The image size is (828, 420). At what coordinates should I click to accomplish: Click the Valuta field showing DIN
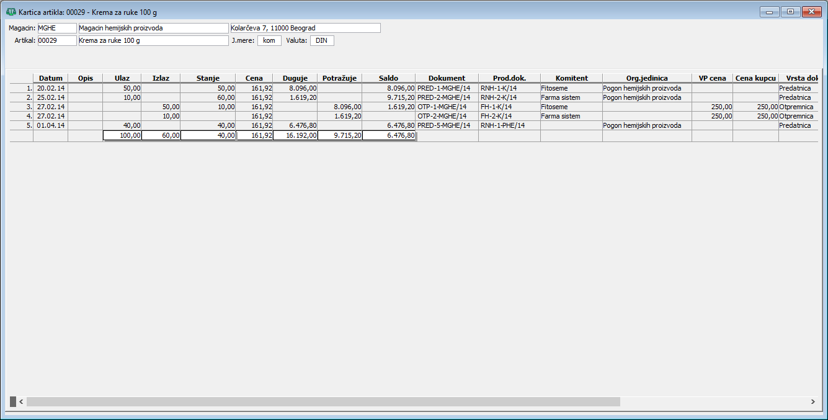point(321,40)
